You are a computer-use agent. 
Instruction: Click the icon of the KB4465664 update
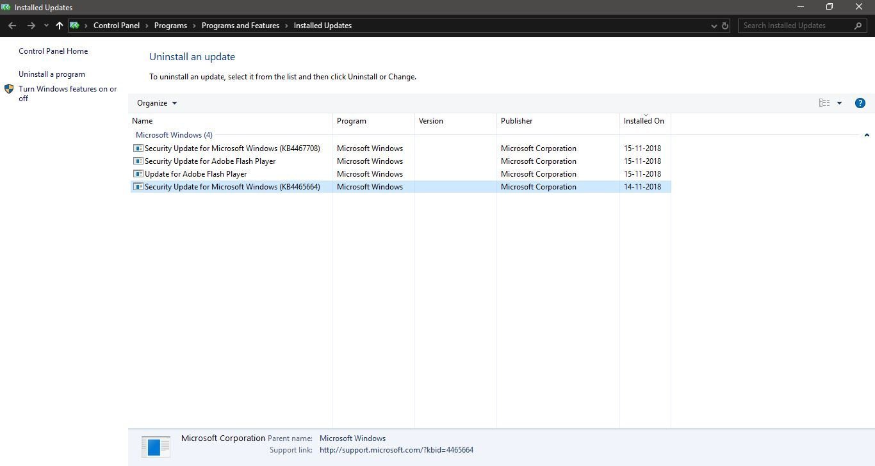coord(138,187)
